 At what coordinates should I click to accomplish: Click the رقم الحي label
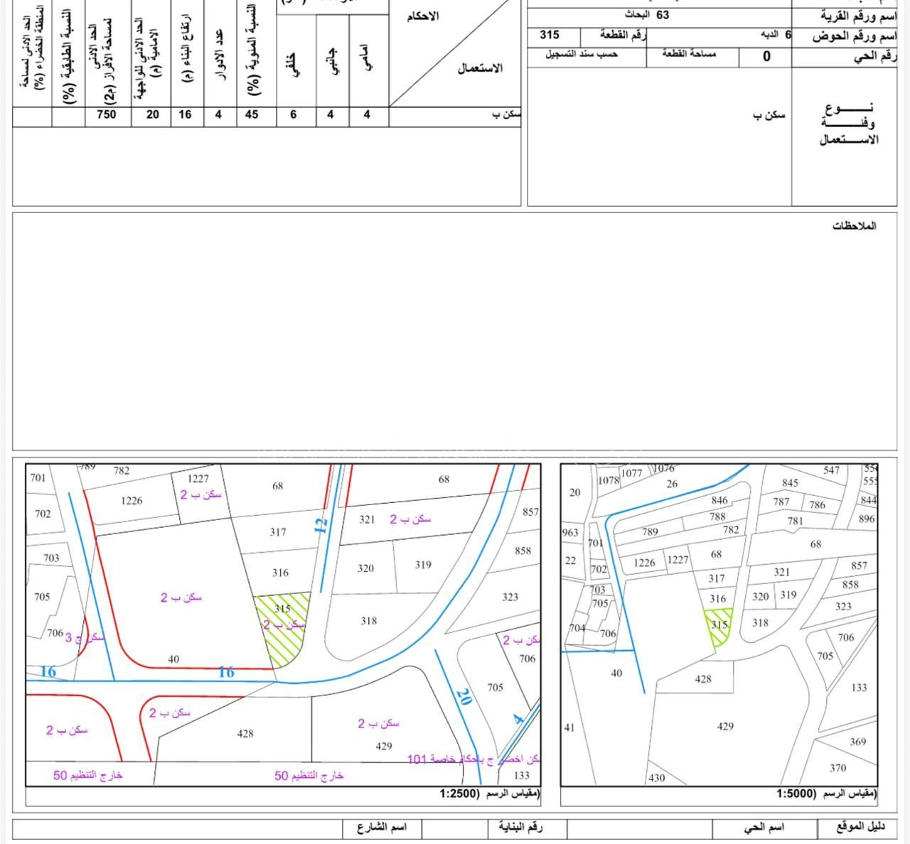click(875, 57)
